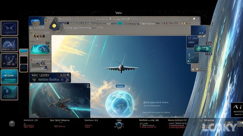Click the red circle icon in left panel
This screenshot has height=136, width=243.
32,60
